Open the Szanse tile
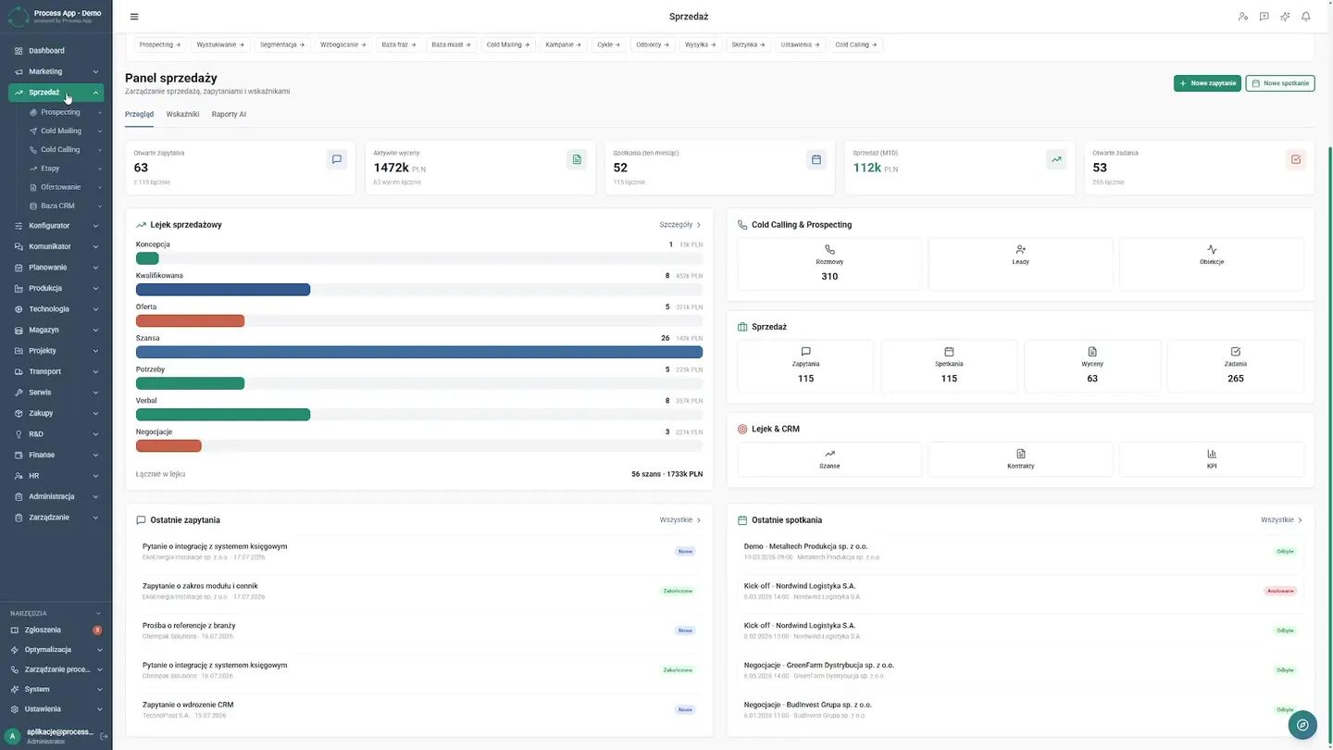Screen dimensions: 1333x750 (x=829, y=459)
